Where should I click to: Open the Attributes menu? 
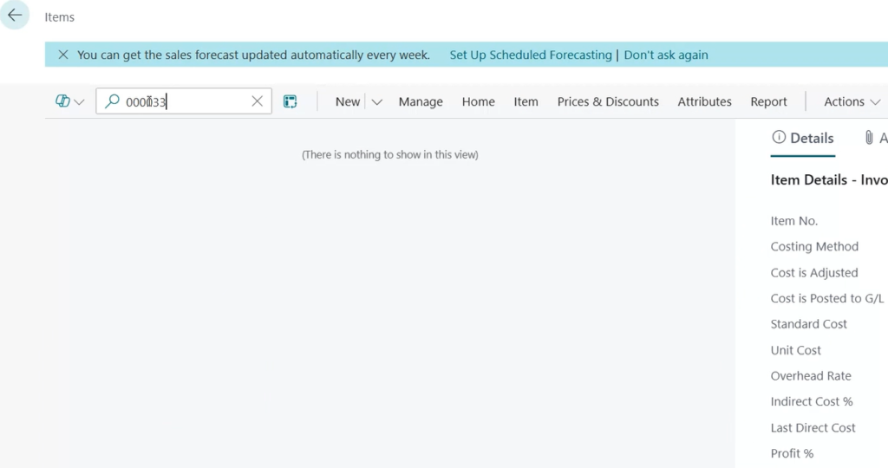coord(704,101)
